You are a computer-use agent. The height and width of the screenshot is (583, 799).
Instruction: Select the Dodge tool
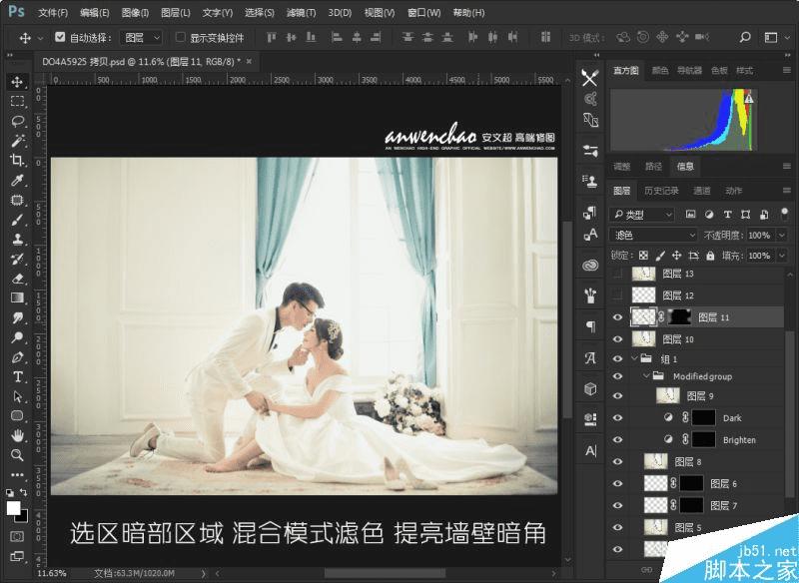tap(17, 337)
